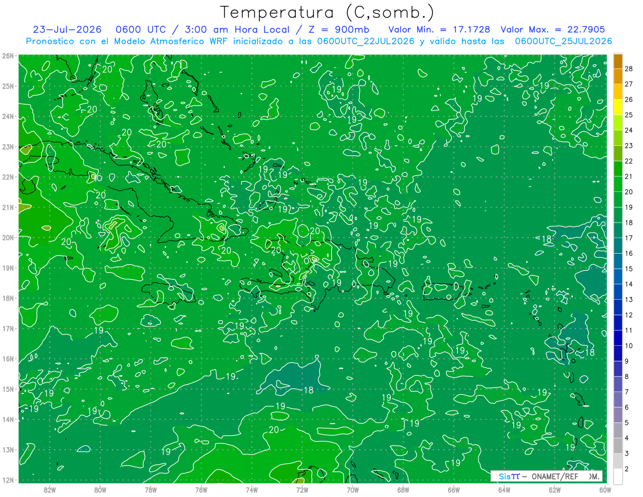Click the longitude axis label "60W"

click(605, 489)
